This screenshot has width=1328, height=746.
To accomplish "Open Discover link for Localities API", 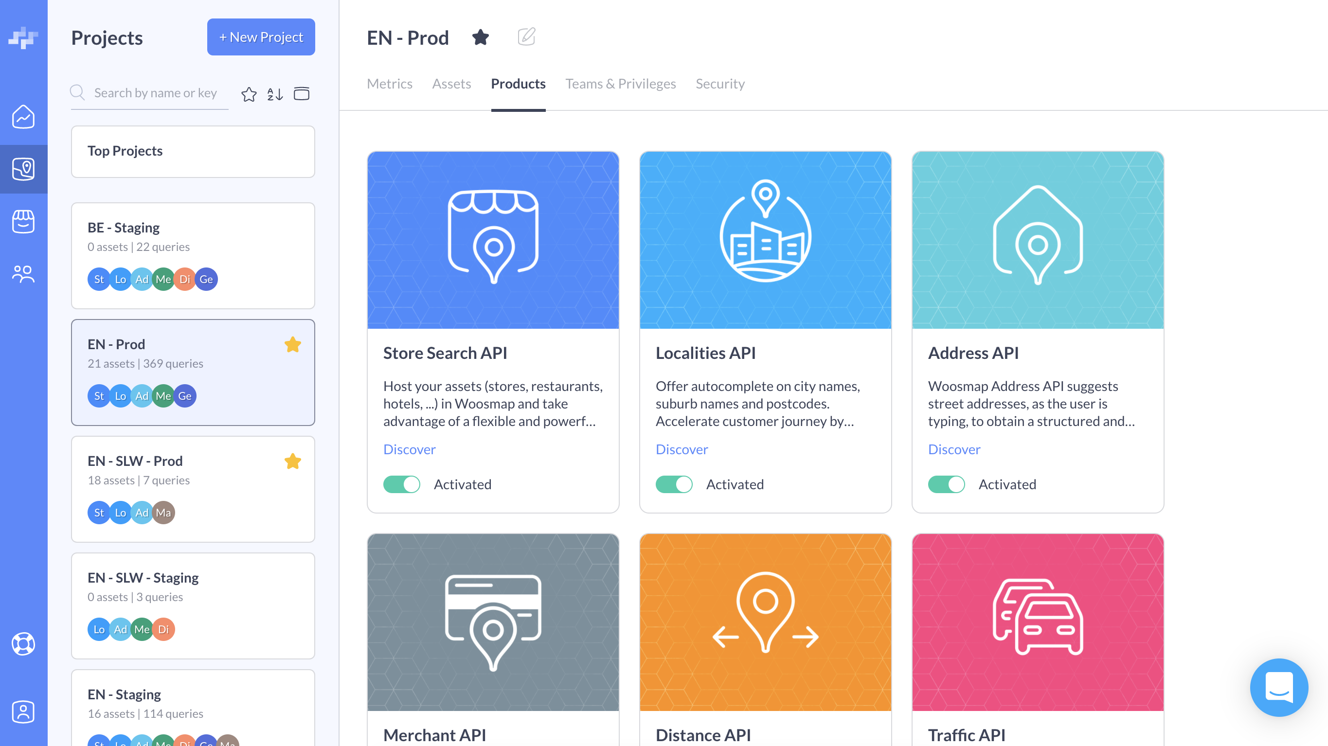I will 682,449.
